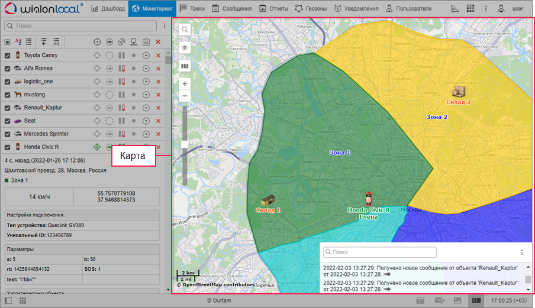The width and height of the screenshot is (535, 308).
Task: Focus the unit list search field
Action: point(80,26)
